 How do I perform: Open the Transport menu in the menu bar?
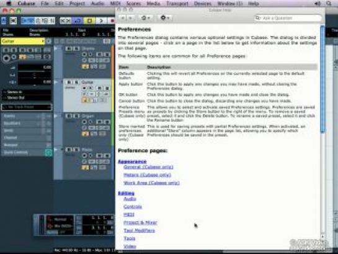(x=177, y=4)
